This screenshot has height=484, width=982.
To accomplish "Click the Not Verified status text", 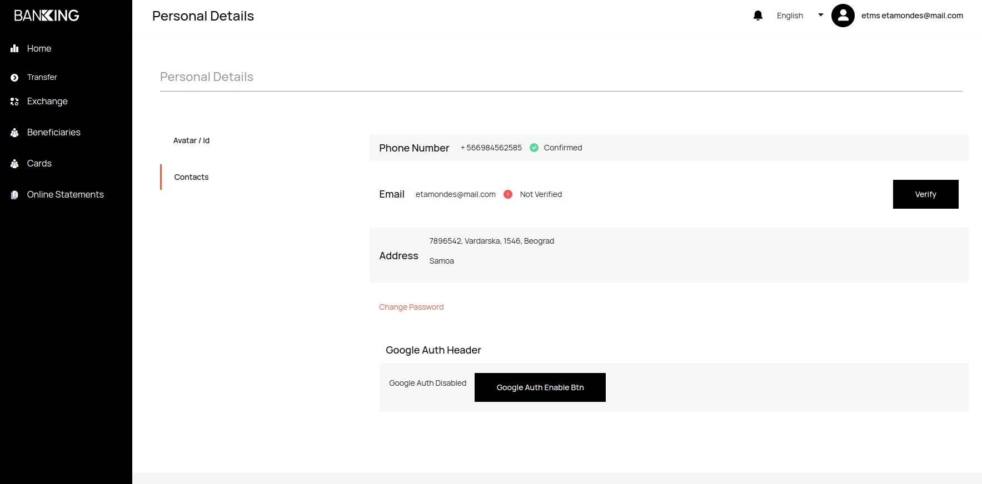I will [541, 194].
